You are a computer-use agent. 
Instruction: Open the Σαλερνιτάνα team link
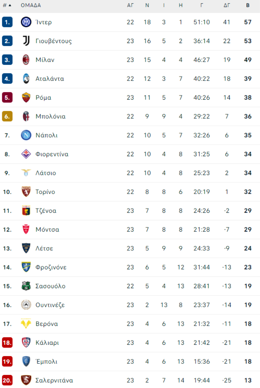[54, 380]
